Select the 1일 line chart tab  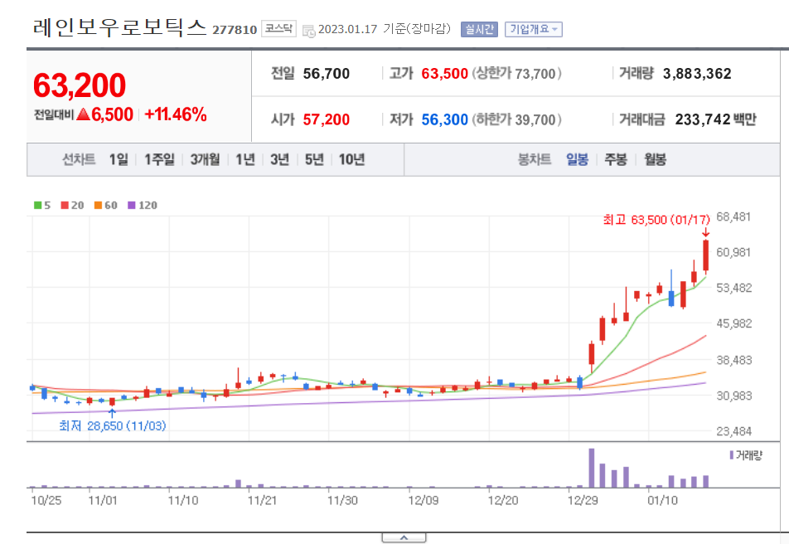click(x=119, y=160)
